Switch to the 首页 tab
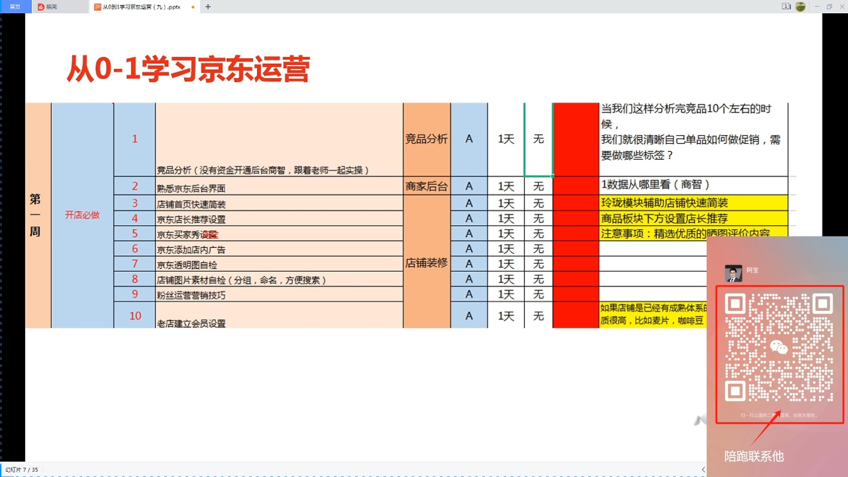Viewport: 848px width, 477px height. coord(15,7)
